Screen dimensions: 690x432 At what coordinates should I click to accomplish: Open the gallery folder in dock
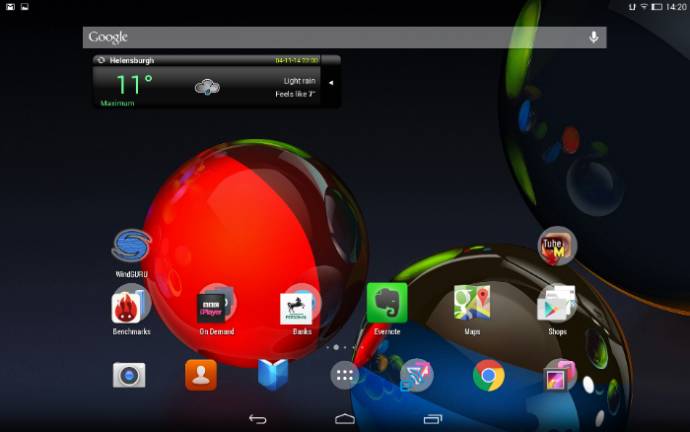(x=560, y=375)
